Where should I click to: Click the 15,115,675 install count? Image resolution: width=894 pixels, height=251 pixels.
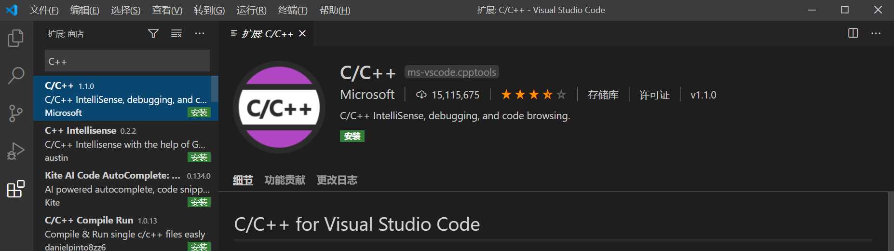pos(456,95)
